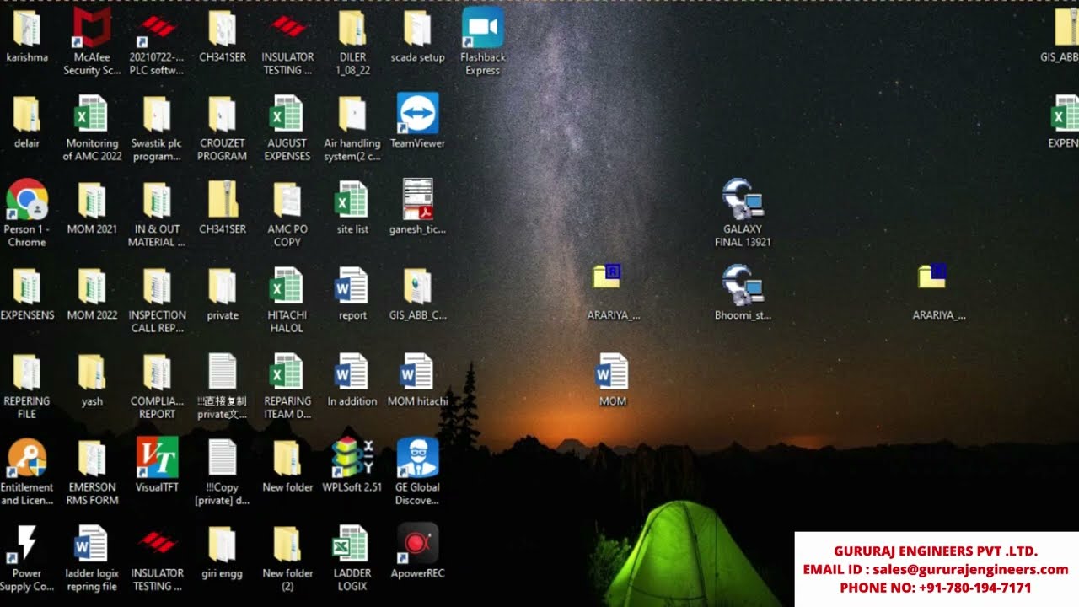1079x607 pixels.
Task: Open the giri engg folder
Action: (223, 551)
